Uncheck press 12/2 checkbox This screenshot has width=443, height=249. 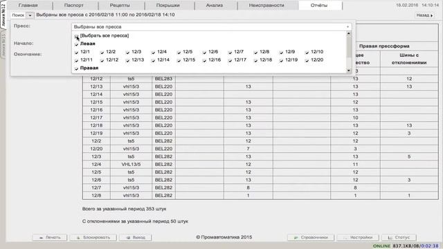tap(102, 53)
